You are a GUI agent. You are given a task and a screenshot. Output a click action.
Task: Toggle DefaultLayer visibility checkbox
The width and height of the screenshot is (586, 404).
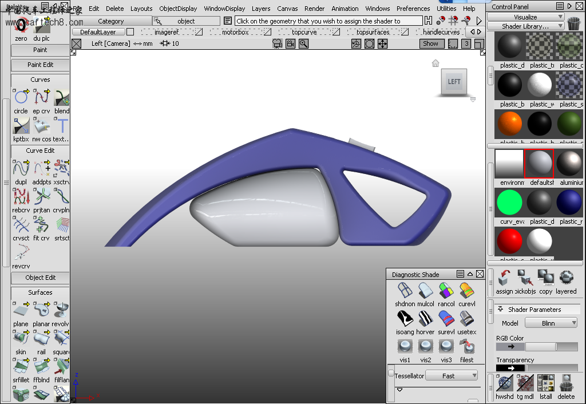pyautogui.click(x=130, y=32)
